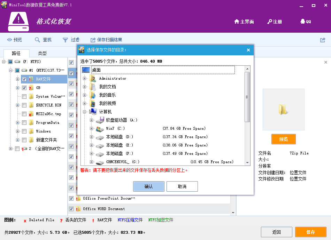The height and width of the screenshot is (240, 331).
Task: Click the 取消 button
Action: point(182,186)
